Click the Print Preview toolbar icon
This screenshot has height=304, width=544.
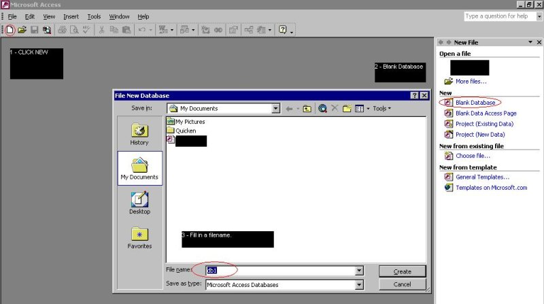74,30
